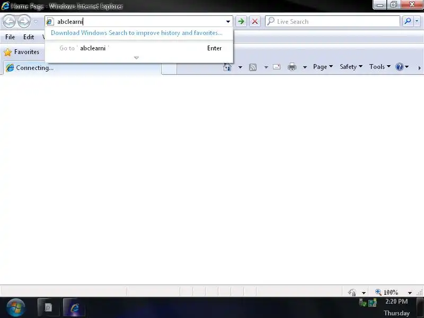Viewport: 424px width, 318px height.
Task: Click the RSS feeds icon
Action: click(x=253, y=67)
